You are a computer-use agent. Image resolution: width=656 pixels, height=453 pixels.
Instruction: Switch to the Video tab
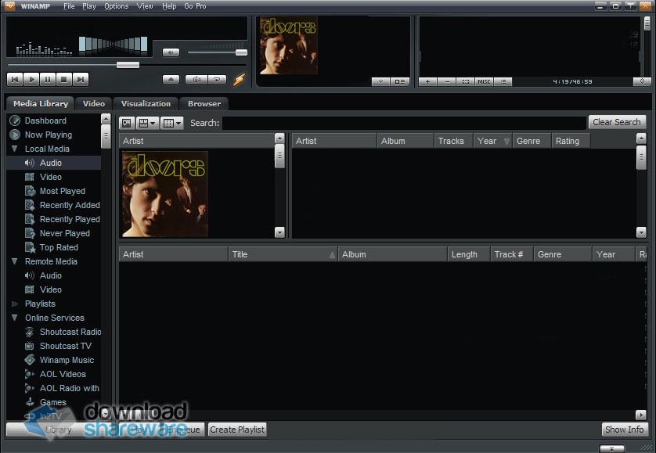94,104
